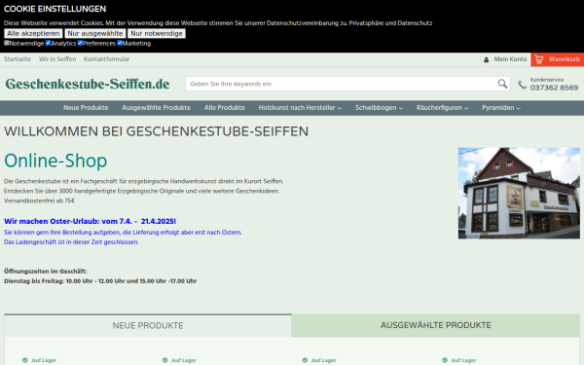Click the Versandkostenfrei ab 75€ text
Viewport: 584px width, 365px height.
(40, 201)
